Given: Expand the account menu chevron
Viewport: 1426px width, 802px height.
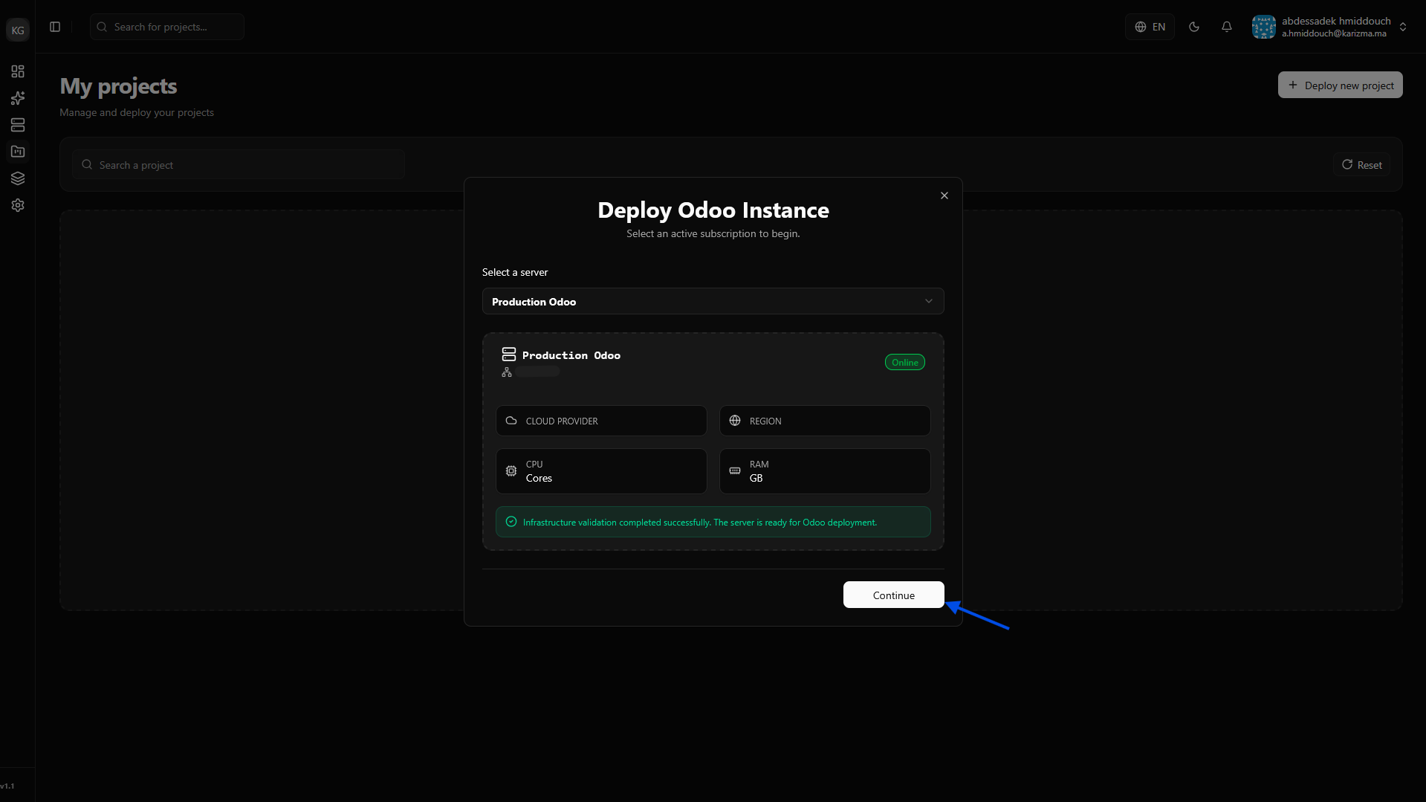Looking at the screenshot, I should [x=1403, y=27].
